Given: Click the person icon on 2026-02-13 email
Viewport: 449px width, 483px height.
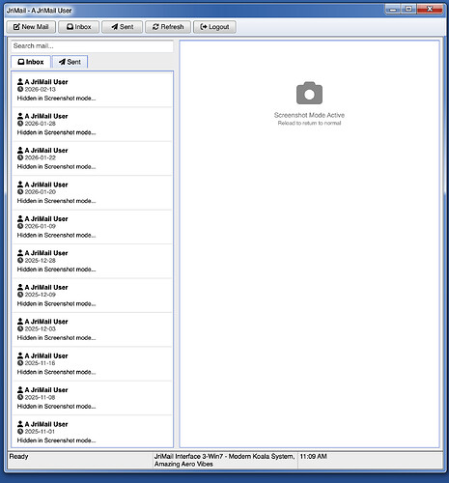Looking at the screenshot, I should pos(20,81).
